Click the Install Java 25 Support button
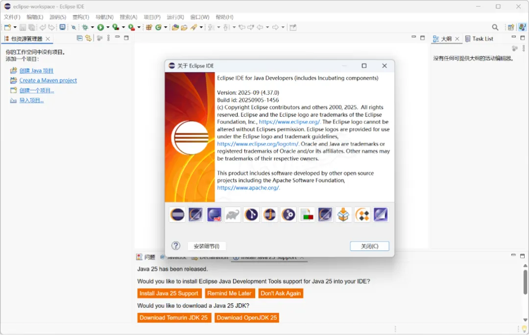The image size is (529, 335). pyautogui.click(x=169, y=293)
